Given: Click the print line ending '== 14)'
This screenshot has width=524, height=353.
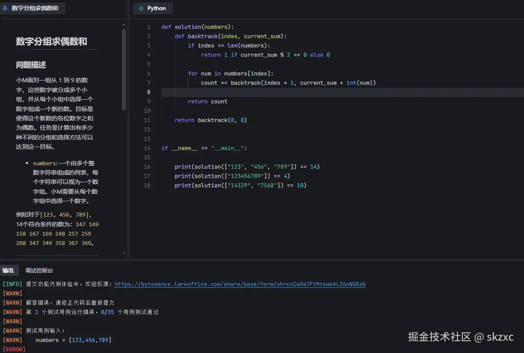Looking at the screenshot, I should (x=247, y=167).
